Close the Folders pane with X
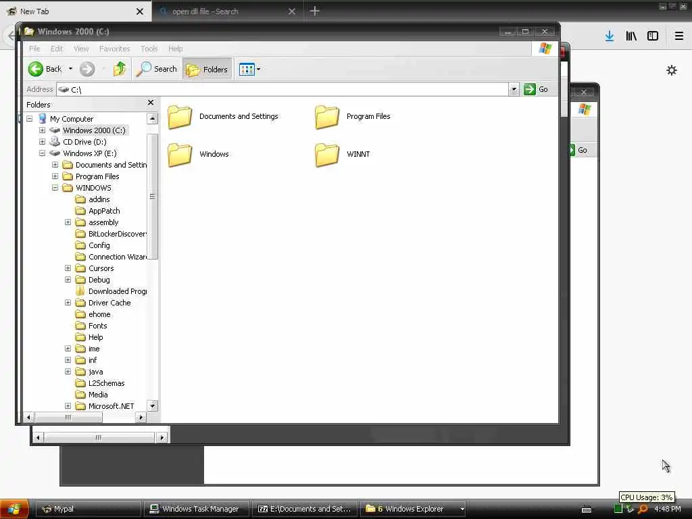 tap(151, 103)
